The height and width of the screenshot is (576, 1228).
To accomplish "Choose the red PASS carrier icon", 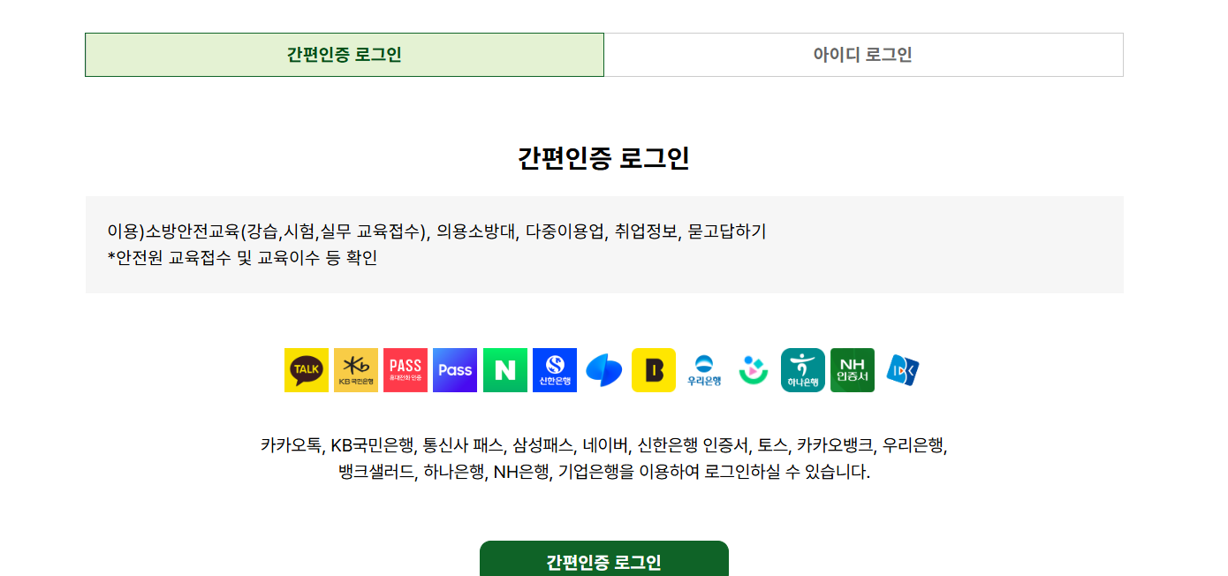I will point(406,370).
